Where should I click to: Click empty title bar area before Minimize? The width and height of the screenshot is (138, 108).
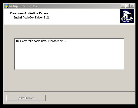pos(79,6)
